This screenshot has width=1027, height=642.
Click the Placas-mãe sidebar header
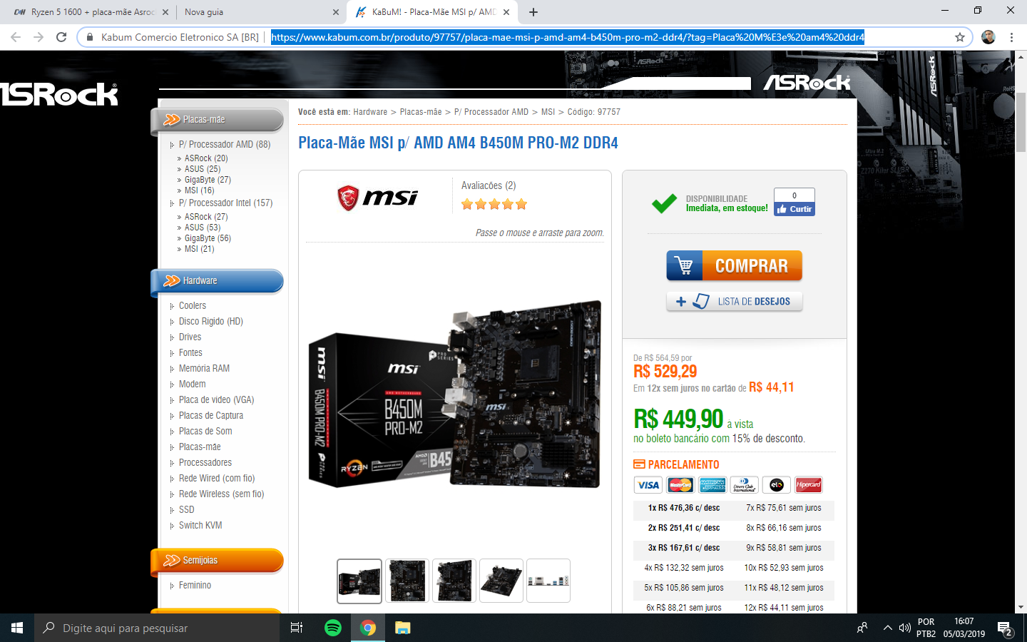(x=218, y=120)
